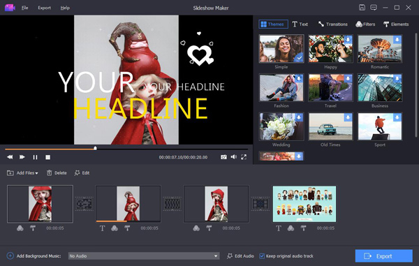Open elements icon under first clip
Viewport: 419px width, 266px height.
pos(33,228)
